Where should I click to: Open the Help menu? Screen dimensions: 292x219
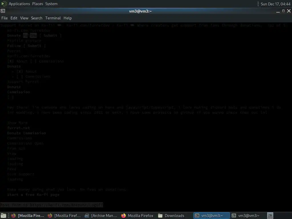click(x=68, y=18)
